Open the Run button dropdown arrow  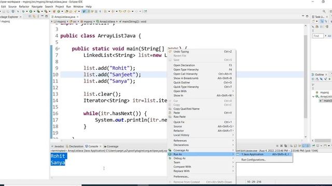point(34,11)
